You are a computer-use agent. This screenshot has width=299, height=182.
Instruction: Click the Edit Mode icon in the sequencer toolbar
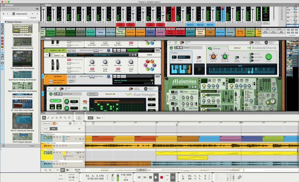[x=79, y=117]
